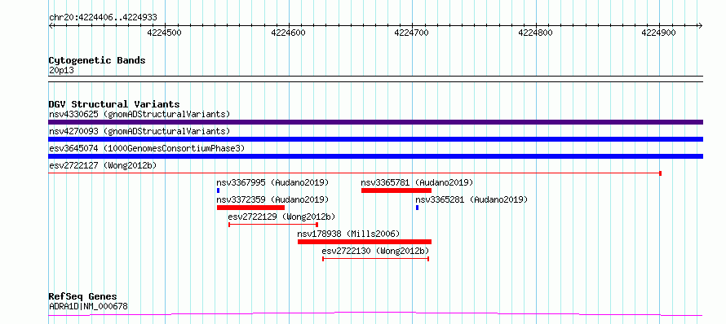Click the chr20:4224406..4224933 region label
726x324 pixels.
pos(104,18)
